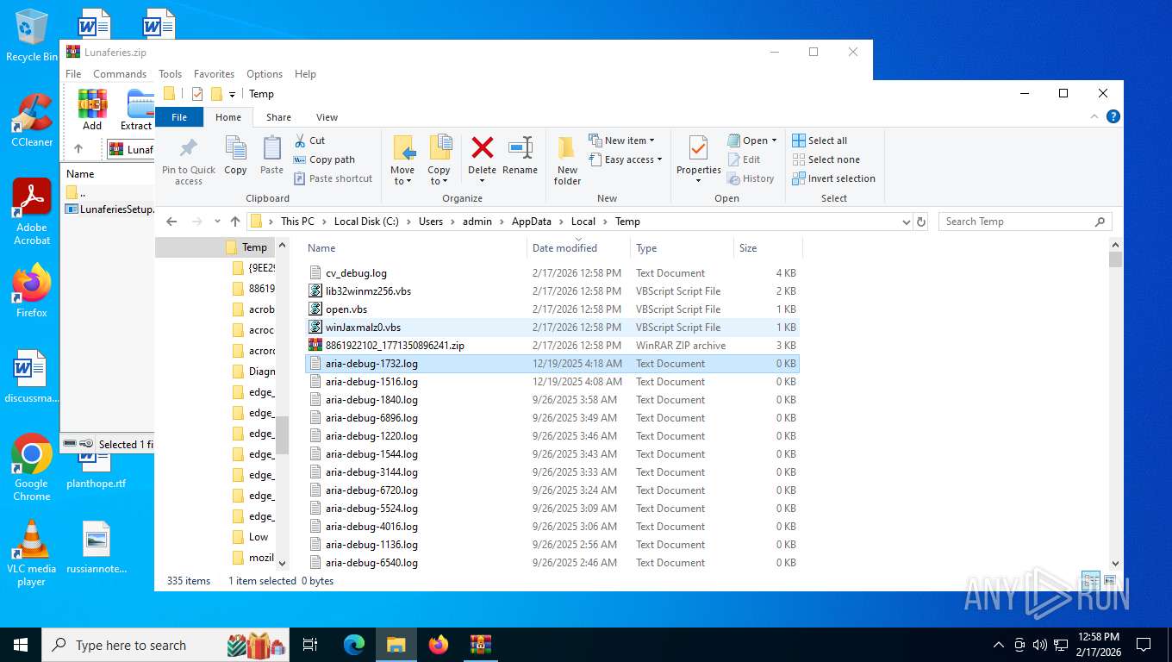Screen dimensions: 1172x662
Task: Go up one folder level arrow
Action: tap(234, 222)
